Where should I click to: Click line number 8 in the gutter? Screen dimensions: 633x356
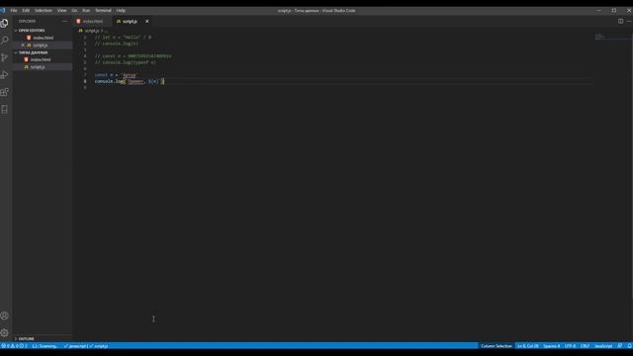(85, 81)
